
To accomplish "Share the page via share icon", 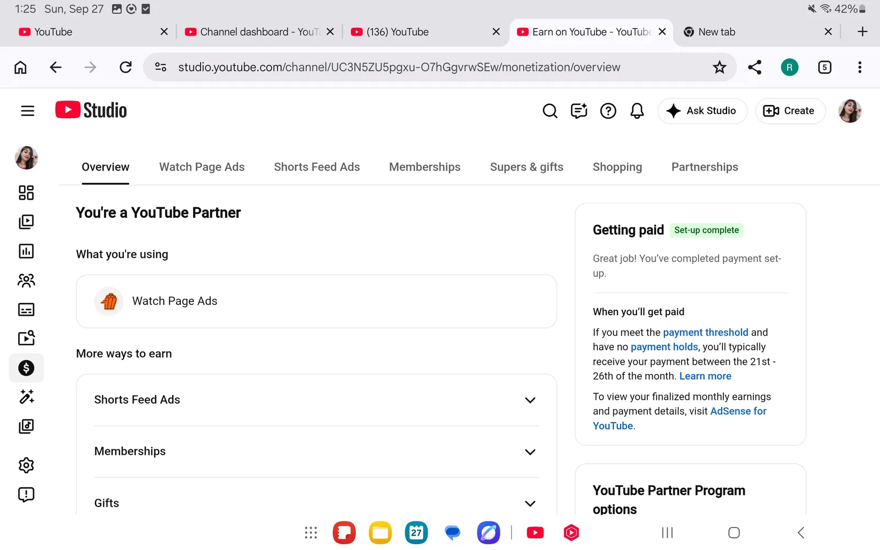I will coord(755,67).
